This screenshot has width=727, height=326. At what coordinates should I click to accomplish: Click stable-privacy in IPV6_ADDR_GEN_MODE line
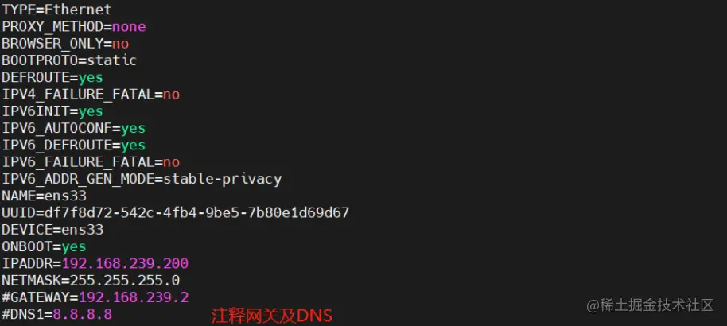(222, 179)
